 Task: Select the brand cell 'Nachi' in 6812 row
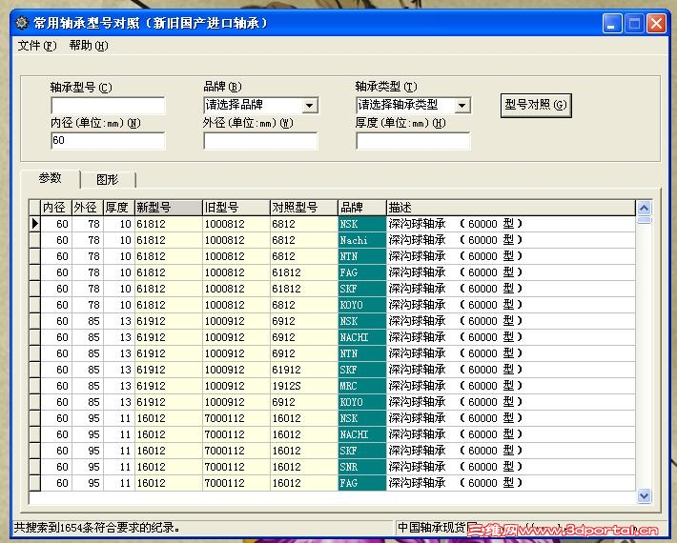coord(361,240)
